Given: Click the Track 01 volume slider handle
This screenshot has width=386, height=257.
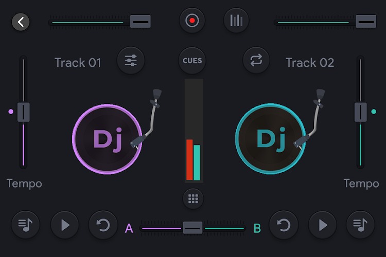Looking at the screenshot, I should point(141,22).
